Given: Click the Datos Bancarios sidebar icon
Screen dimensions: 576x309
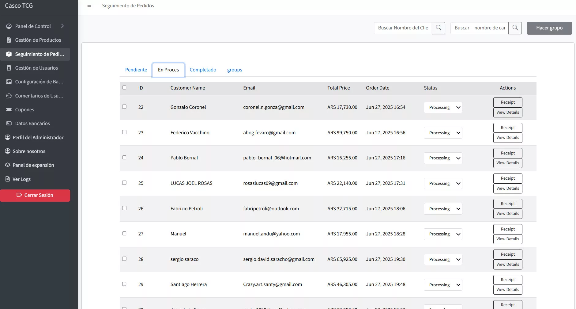Looking at the screenshot, I should coord(9,124).
